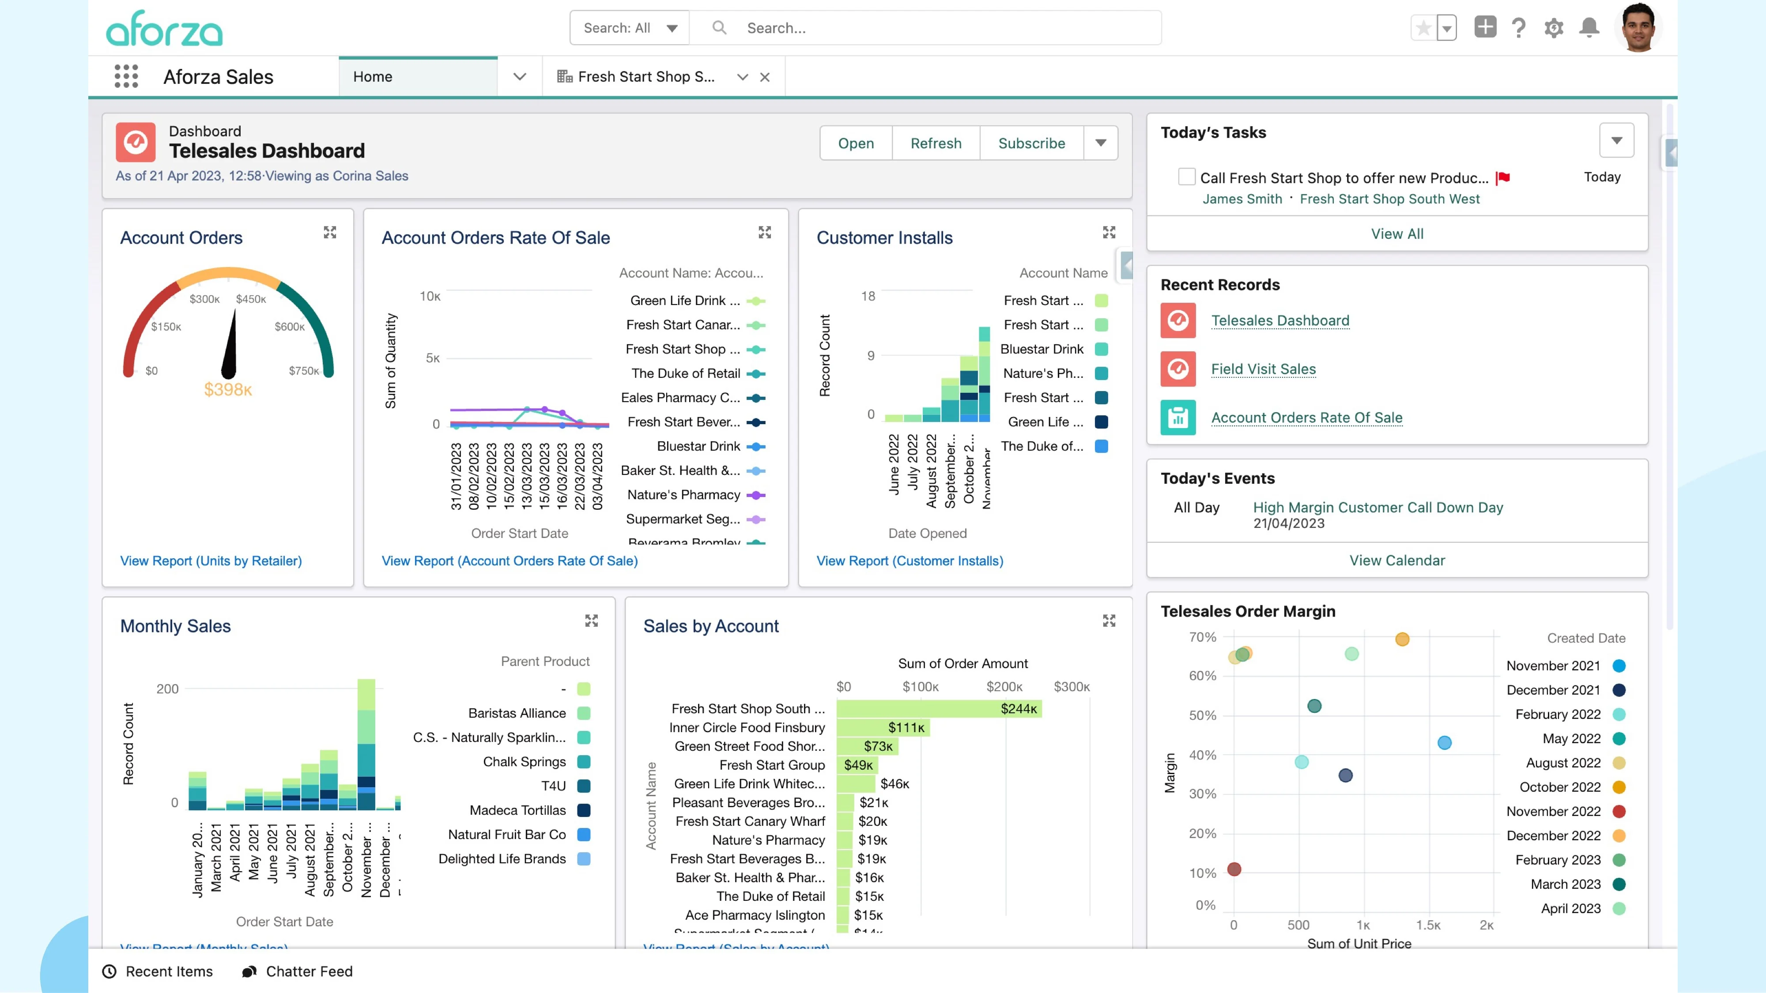This screenshot has height=993, width=1766.
Task: Click View Calendar under Today's Events
Action: coord(1396,560)
